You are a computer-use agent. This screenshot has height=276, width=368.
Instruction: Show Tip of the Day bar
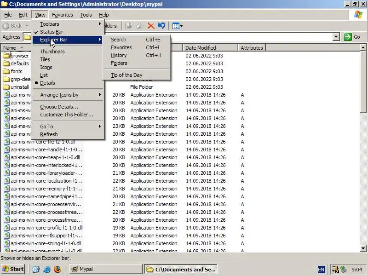137,75
